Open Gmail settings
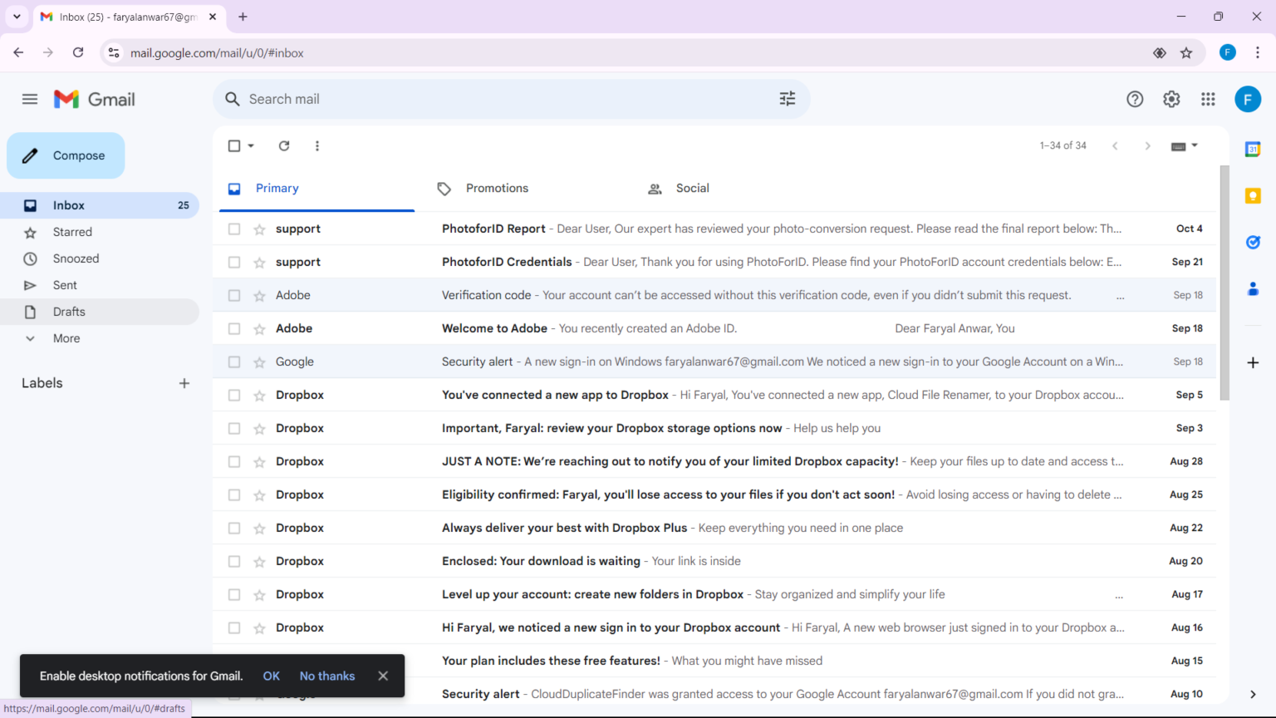Screen dimensions: 1276x718 [x=1171, y=98]
